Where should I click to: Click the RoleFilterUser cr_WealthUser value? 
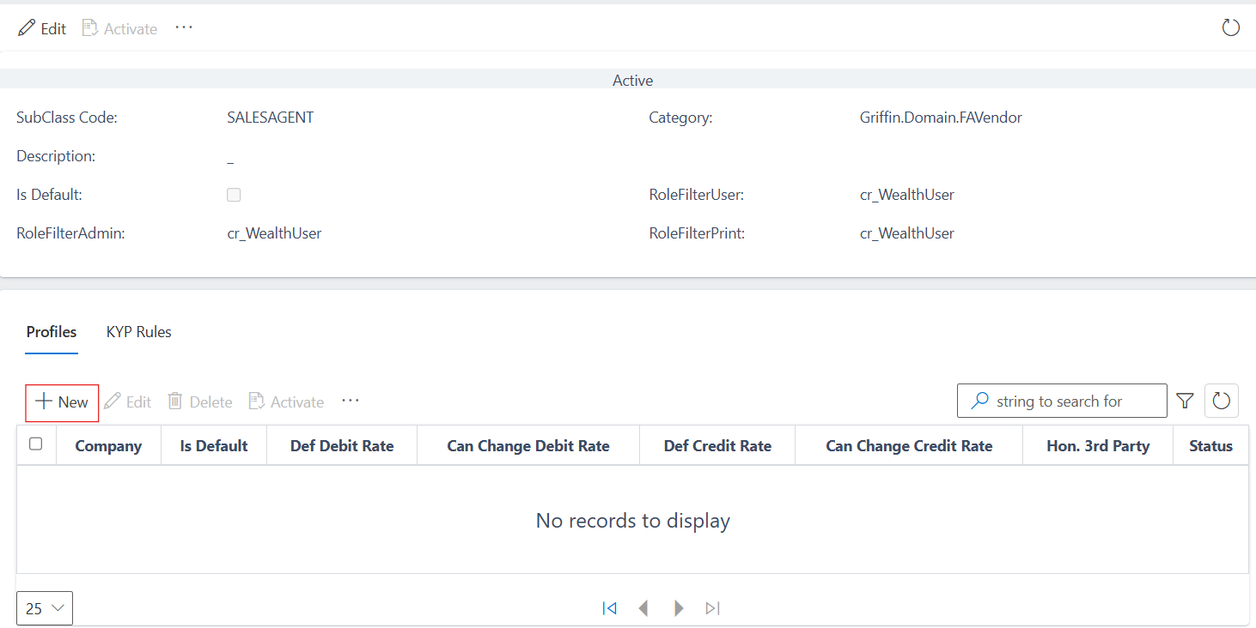coord(907,195)
